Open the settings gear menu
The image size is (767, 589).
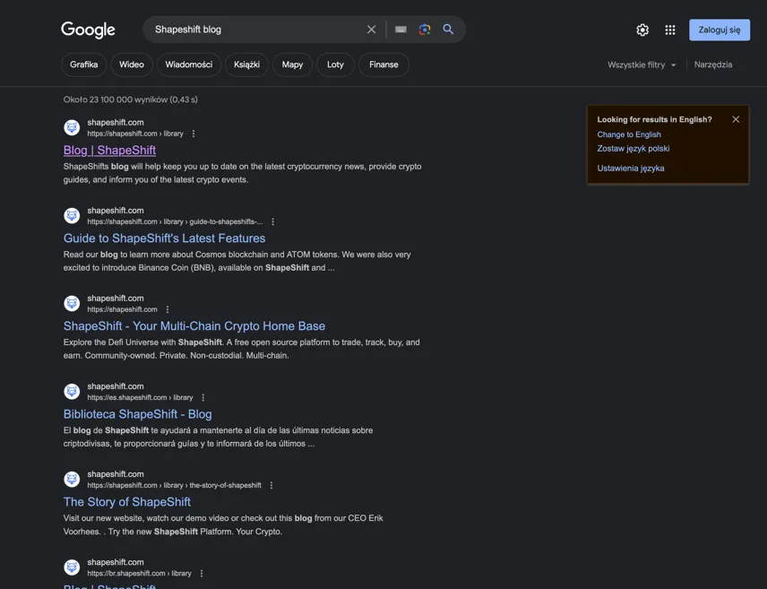coord(642,30)
